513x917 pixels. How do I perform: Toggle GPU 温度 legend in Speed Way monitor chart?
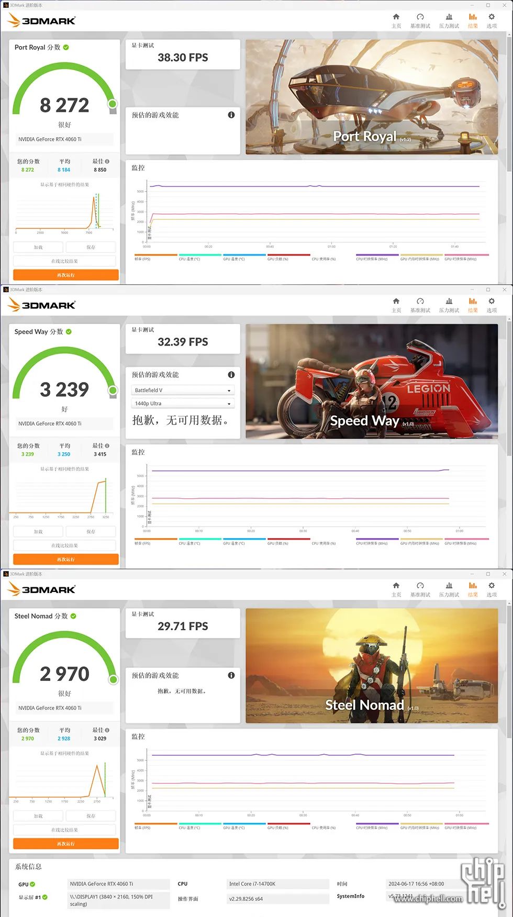pos(244,541)
